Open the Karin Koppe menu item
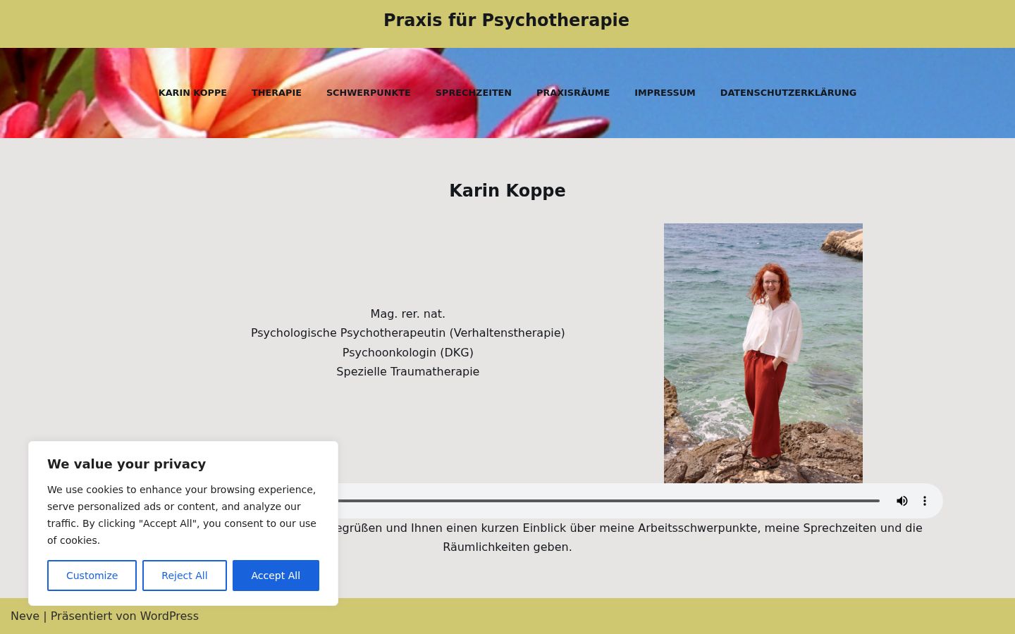This screenshot has width=1015, height=634. [x=192, y=92]
